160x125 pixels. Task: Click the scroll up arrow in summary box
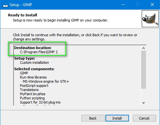tap(143, 48)
